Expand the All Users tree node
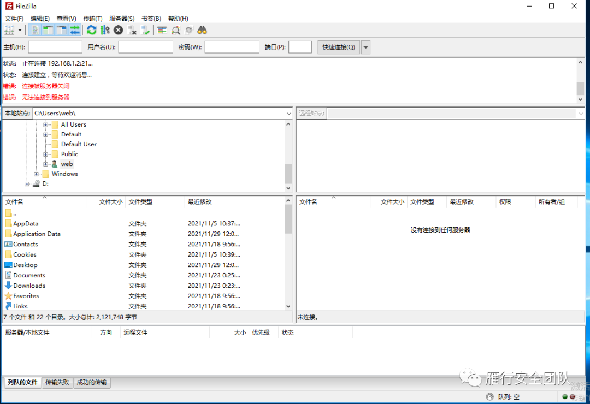The image size is (590, 404). coord(45,124)
